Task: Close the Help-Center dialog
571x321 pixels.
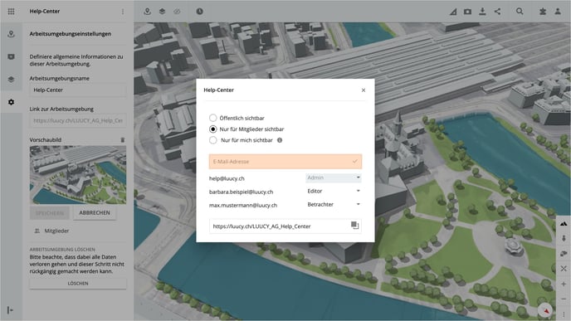Action: click(364, 90)
